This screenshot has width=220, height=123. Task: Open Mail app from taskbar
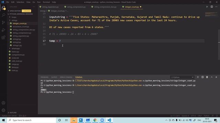point(88,120)
